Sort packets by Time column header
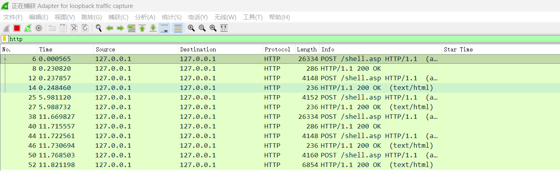 click(64, 49)
